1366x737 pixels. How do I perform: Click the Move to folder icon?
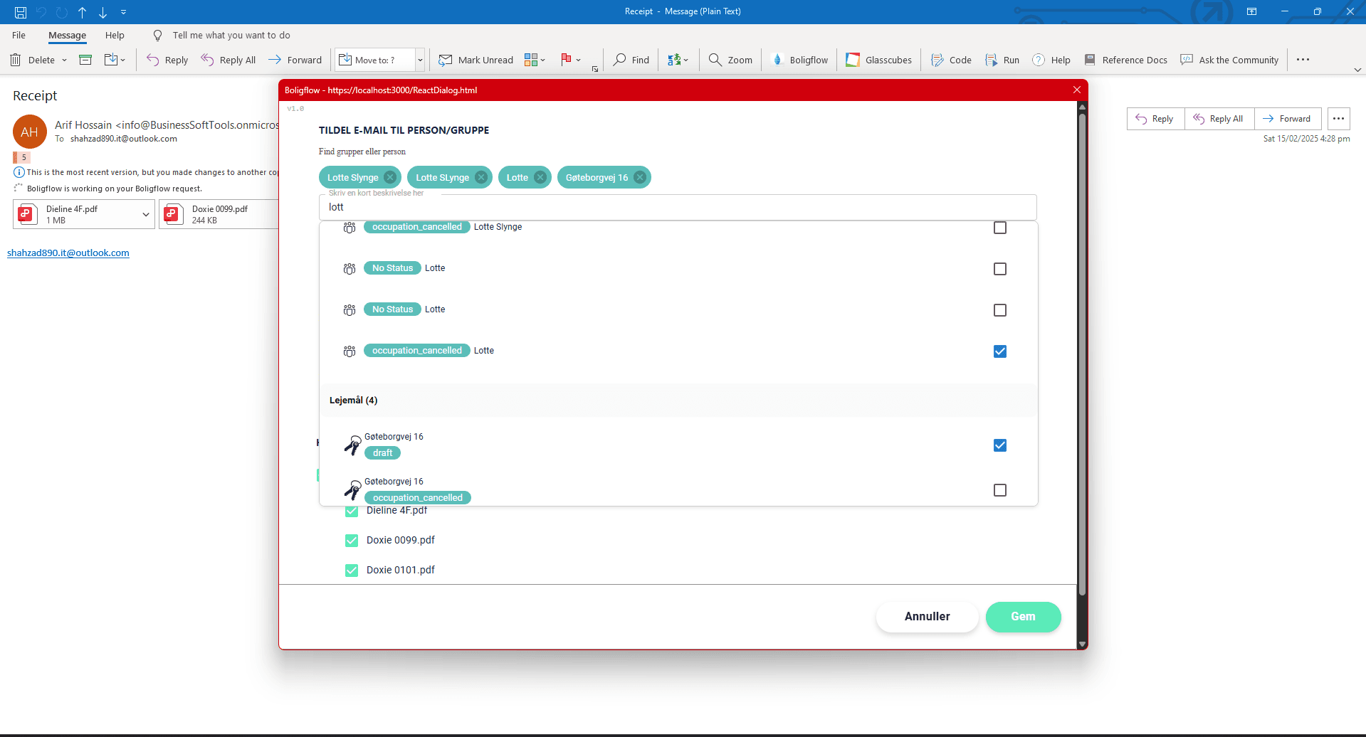pos(110,60)
